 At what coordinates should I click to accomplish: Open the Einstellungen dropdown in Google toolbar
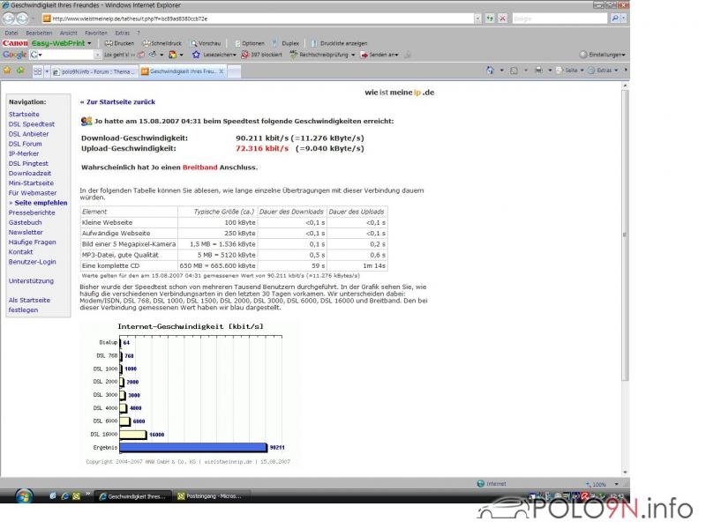[x=603, y=55]
